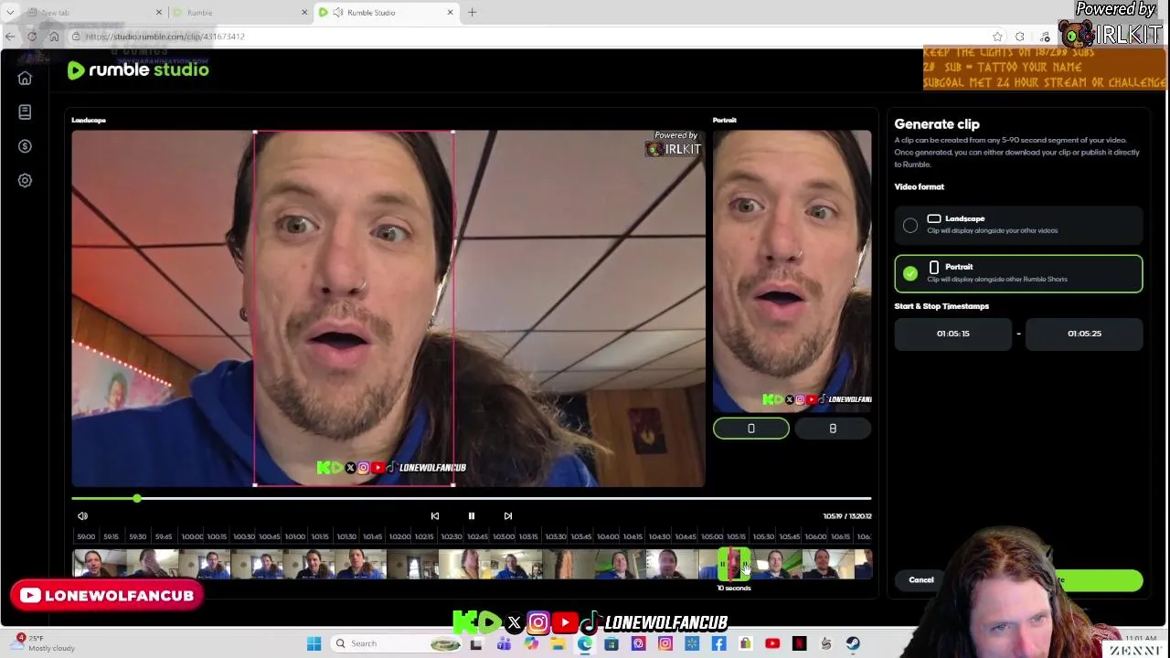Expand the browser tab search dropdown

[x=10, y=13]
